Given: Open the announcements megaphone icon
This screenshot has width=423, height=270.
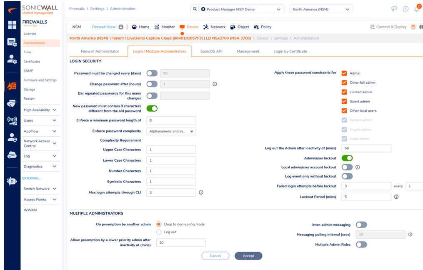Looking at the screenshot, I should click(x=394, y=9).
